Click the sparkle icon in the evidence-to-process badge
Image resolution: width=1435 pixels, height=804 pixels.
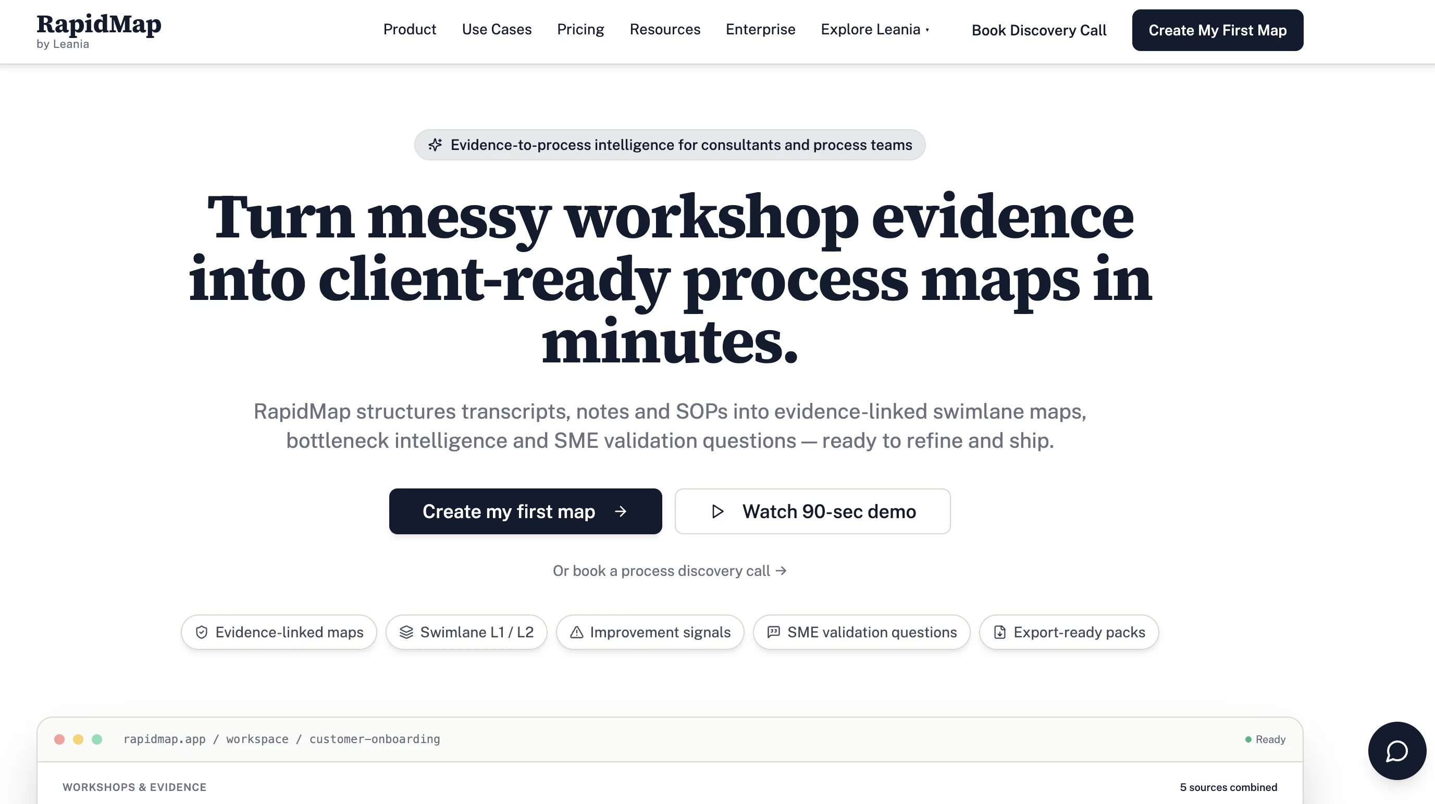[x=435, y=145]
